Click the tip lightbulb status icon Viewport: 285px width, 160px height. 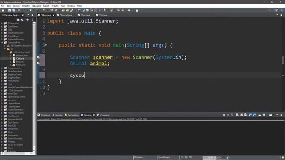pos(283,158)
